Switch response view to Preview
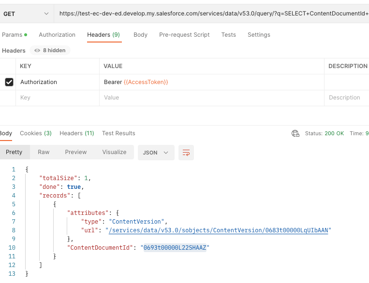This screenshot has width=369, height=283. [x=76, y=152]
